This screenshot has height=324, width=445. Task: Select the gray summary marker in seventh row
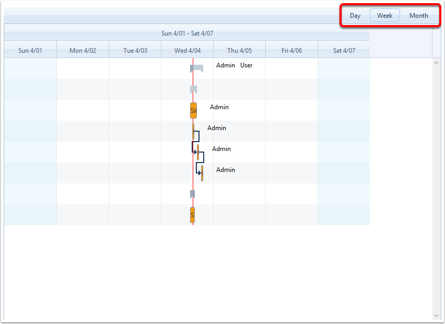pyautogui.click(x=192, y=193)
